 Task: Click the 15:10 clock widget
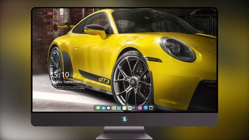coord(60,75)
